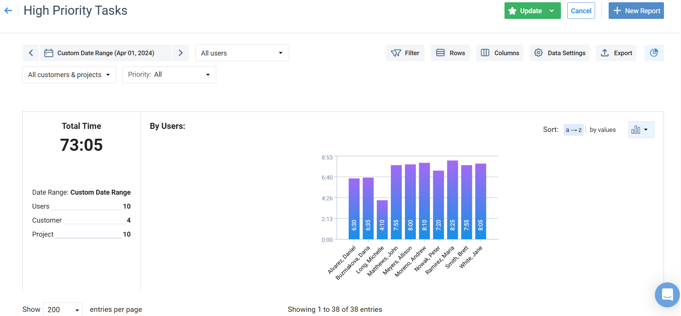Sort chart by values
This screenshot has height=316, width=681.
tap(603, 130)
